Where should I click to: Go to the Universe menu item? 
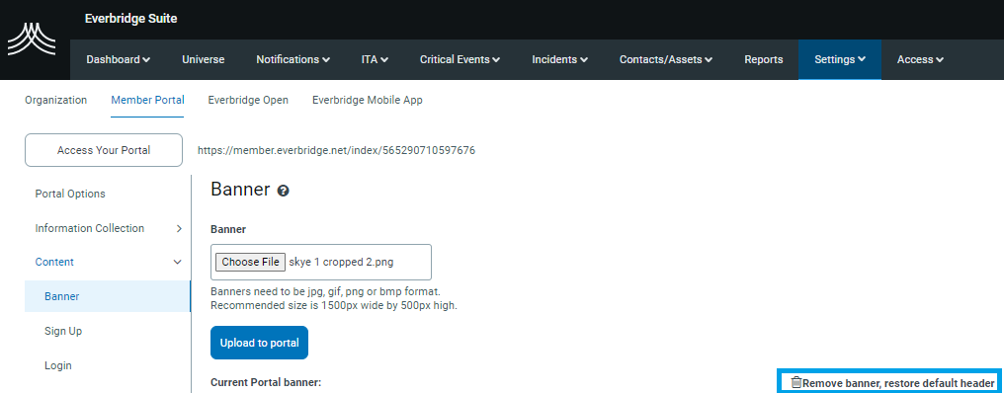tap(203, 59)
